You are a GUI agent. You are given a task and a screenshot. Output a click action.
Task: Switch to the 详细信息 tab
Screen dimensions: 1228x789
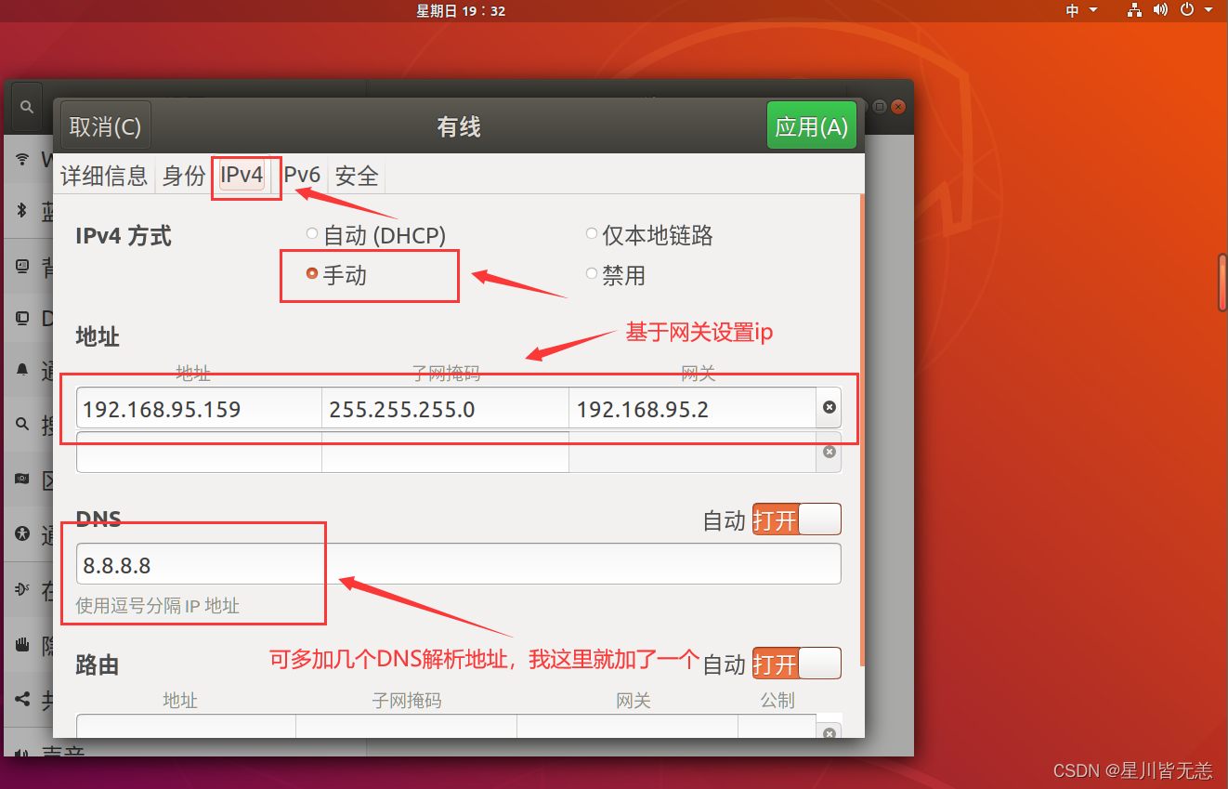(104, 176)
